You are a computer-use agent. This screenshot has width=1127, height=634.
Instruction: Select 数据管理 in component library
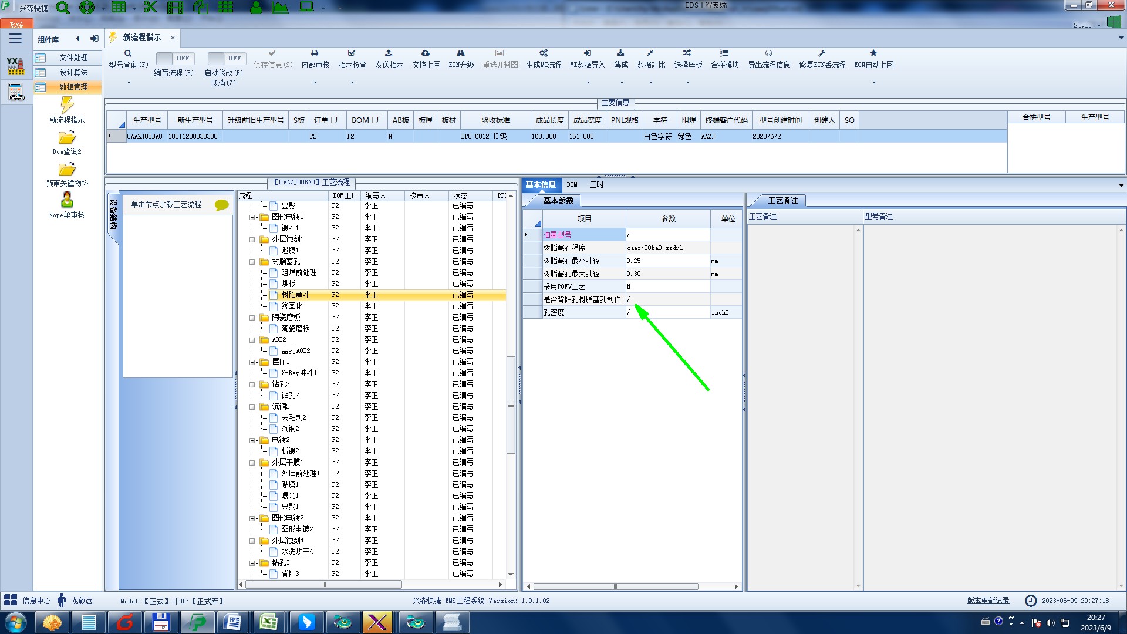pos(73,87)
